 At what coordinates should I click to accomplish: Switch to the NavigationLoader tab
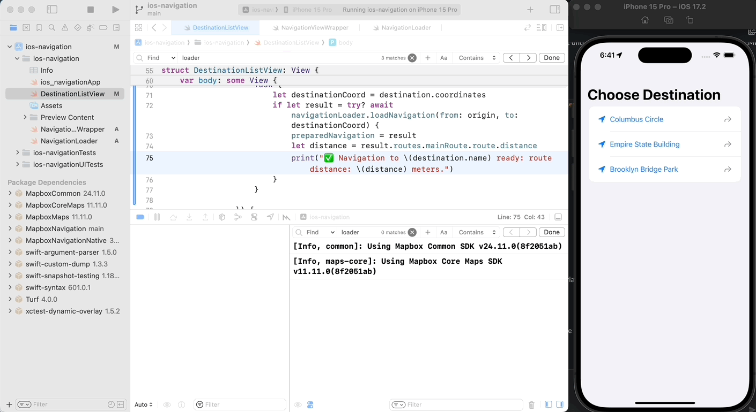(x=405, y=28)
